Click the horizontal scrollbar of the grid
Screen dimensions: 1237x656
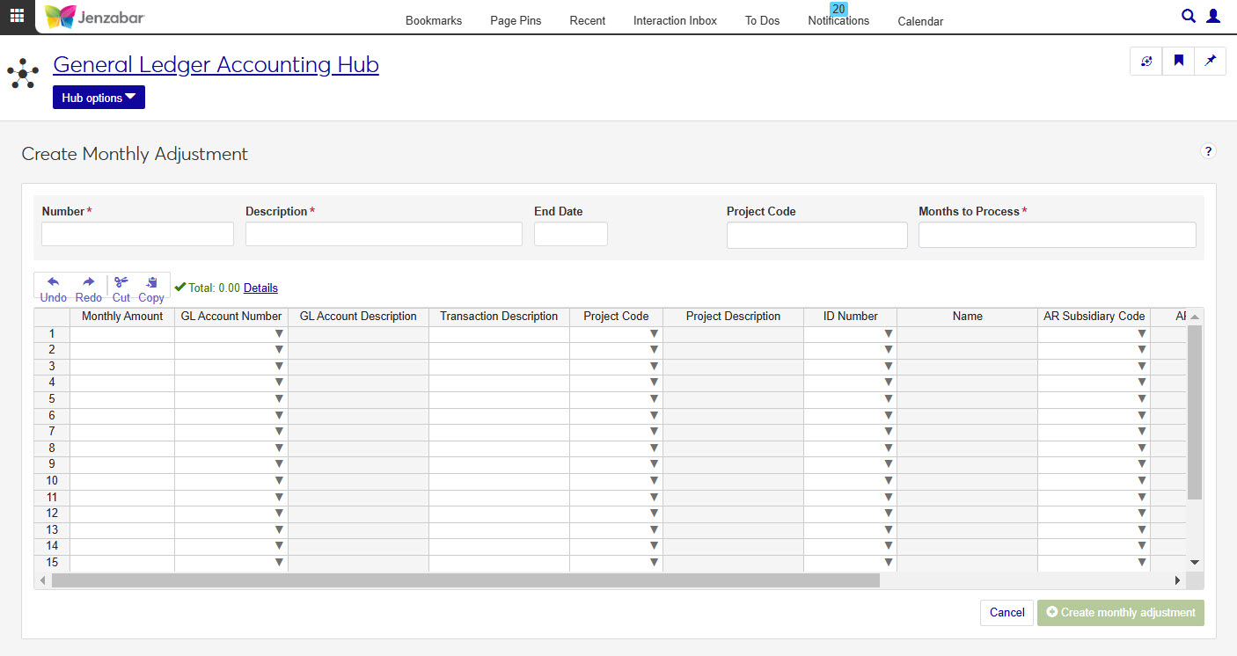465,580
